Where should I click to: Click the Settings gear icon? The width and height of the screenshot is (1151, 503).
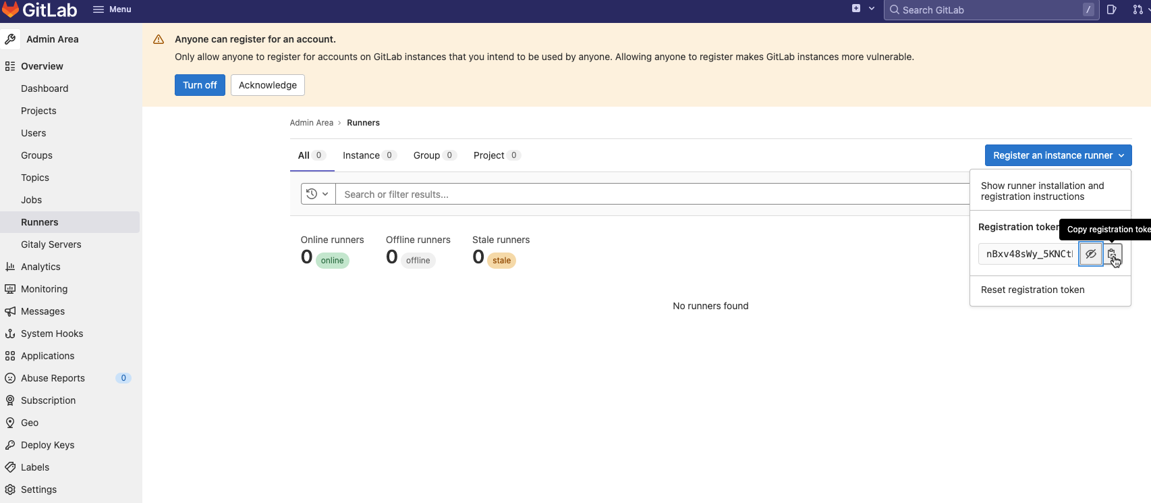coord(10,489)
